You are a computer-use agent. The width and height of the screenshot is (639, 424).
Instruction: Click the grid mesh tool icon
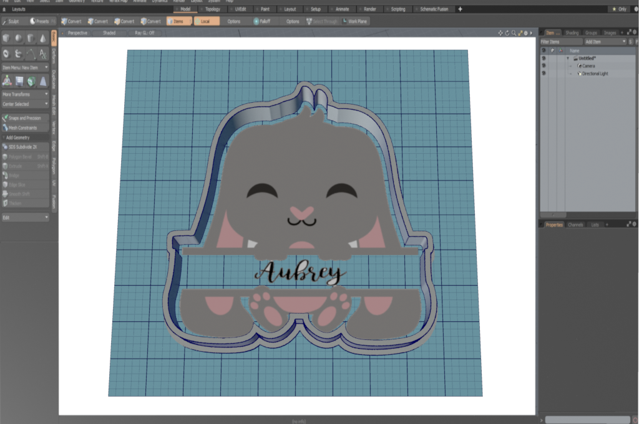pos(19,81)
